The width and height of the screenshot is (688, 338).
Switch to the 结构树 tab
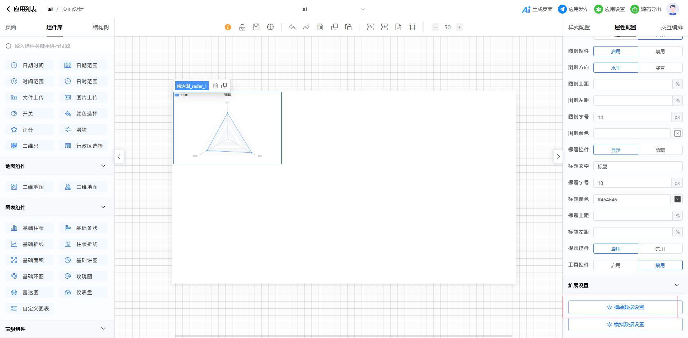101,28
